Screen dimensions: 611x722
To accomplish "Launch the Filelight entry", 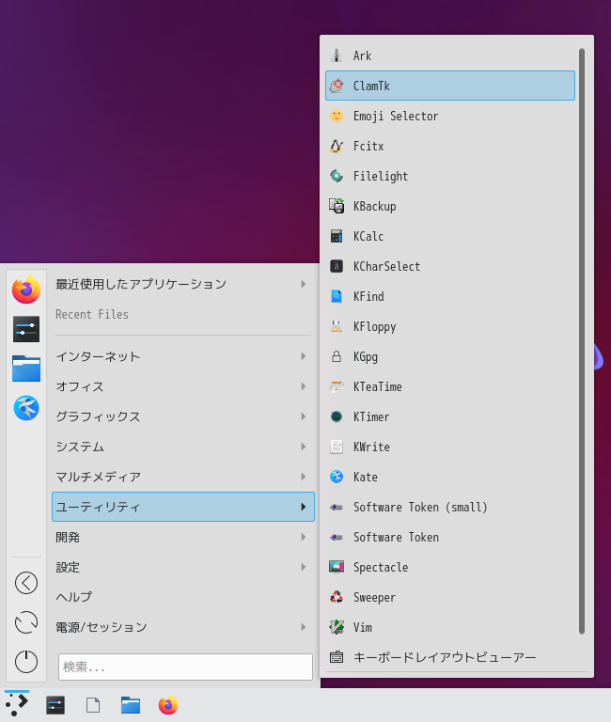I will 450,176.
